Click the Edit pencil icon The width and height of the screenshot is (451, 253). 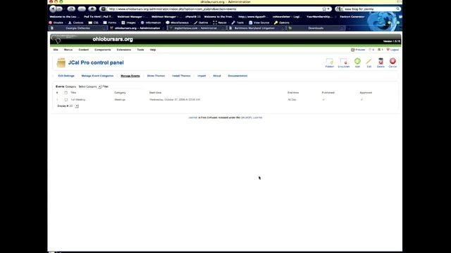[369, 61]
